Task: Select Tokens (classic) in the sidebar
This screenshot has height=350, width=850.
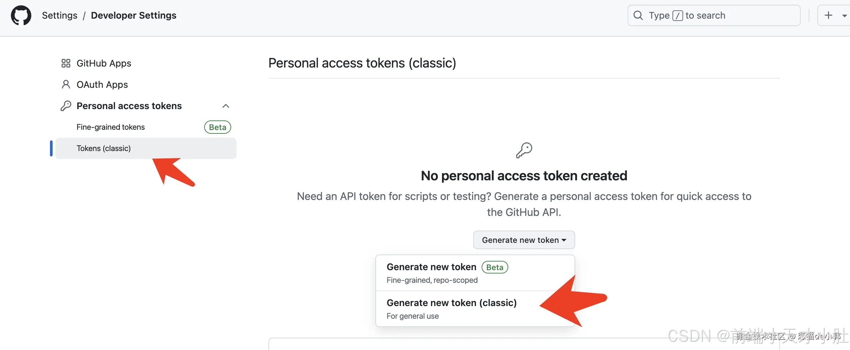Action: point(104,148)
